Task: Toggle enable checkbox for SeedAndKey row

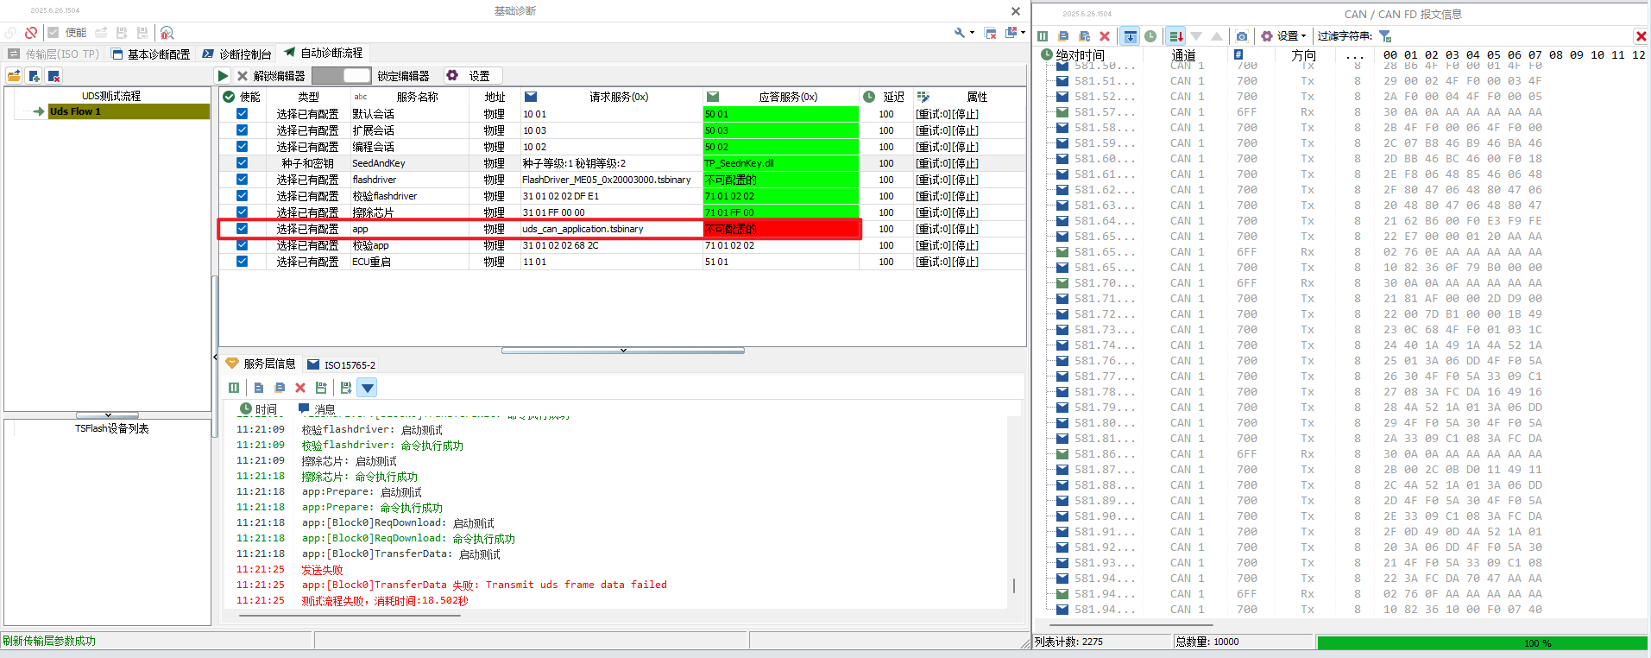Action: [x=242, y=163]
